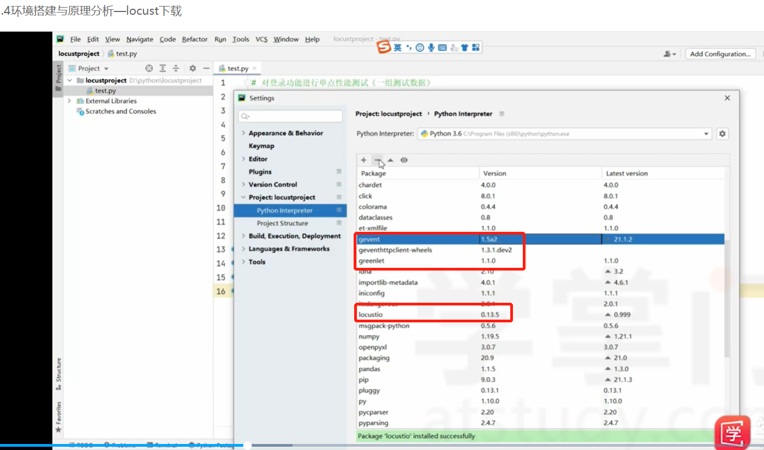Screen dimensions: 764x450
Task: Switch to the test.py editor tab
Action: click(x=238, y=68)
